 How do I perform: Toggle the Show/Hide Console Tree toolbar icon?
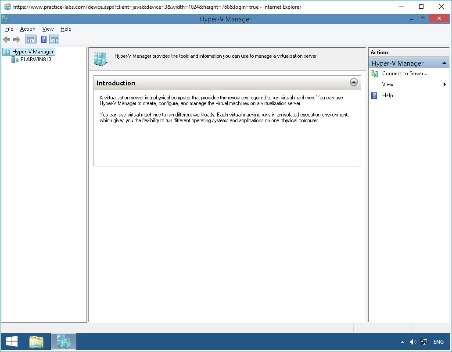coord(30,39)
